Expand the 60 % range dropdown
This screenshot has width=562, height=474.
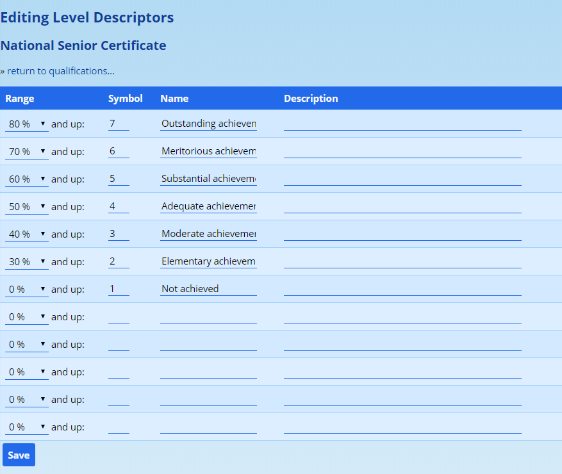click(x=26, y=179)
